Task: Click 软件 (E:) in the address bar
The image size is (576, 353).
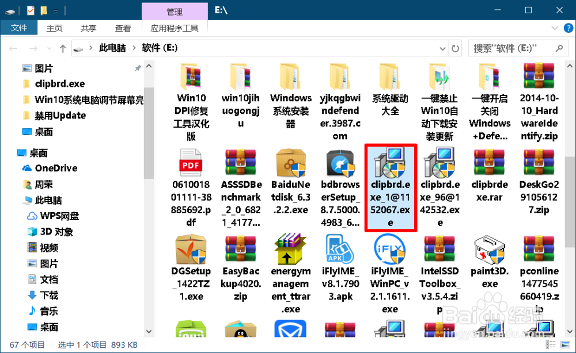Action: 160,48
